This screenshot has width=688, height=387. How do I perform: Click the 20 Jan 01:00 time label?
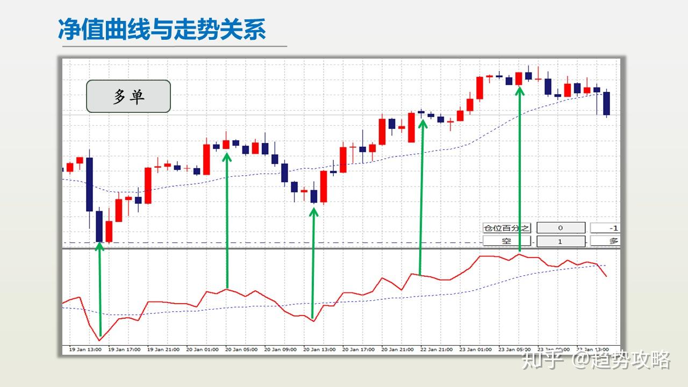tap(202, 349)
